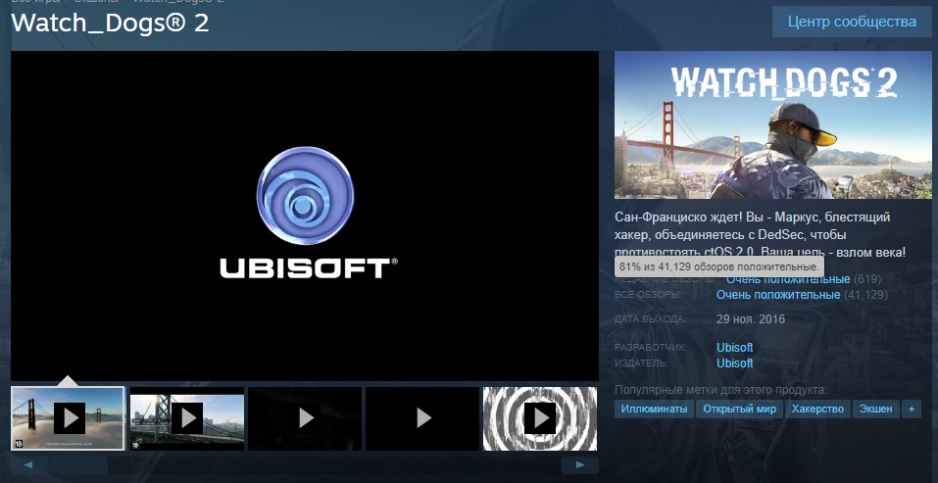Open all reviews Очень положительные link
This screenshot has width=938, height=483.
click(x=778, y=295)
